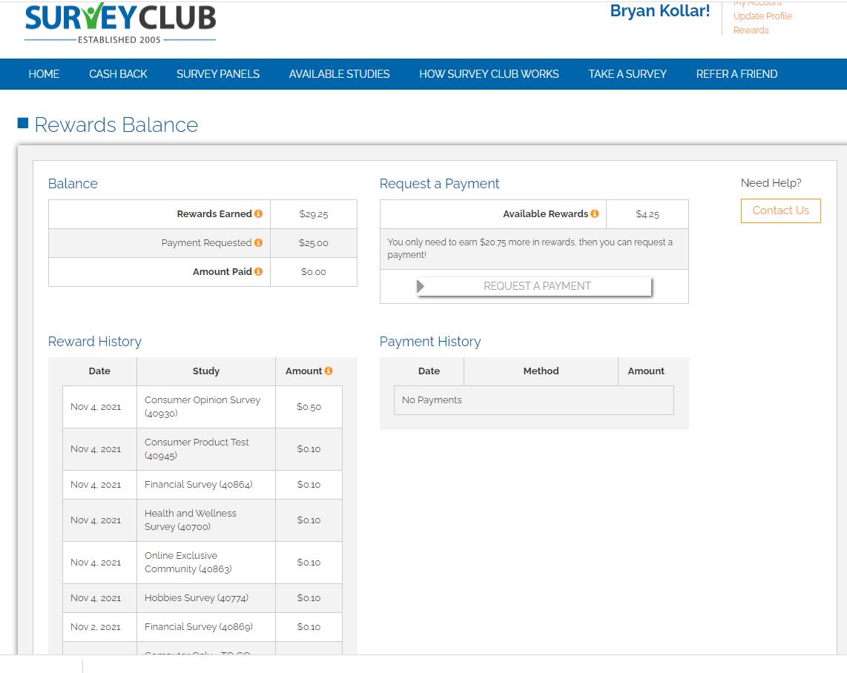Image resolution: width=847 pixels, height=673 pixels.
Task: Click the info icon beside Payment Requested
Action: pos(258,243)
